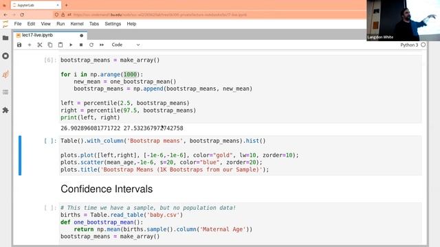
Task: Click the 'plots.plot([left,right]' code line
Action: tap(179, 155)
